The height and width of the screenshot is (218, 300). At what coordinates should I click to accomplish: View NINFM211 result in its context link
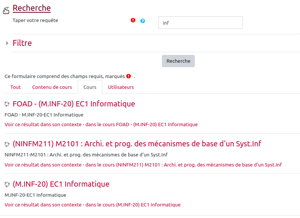[x=143, y=165]
